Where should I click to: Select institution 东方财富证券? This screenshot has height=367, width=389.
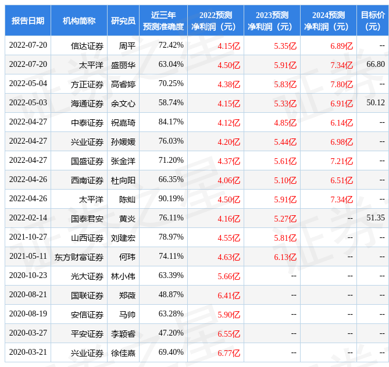coord(79,257)
